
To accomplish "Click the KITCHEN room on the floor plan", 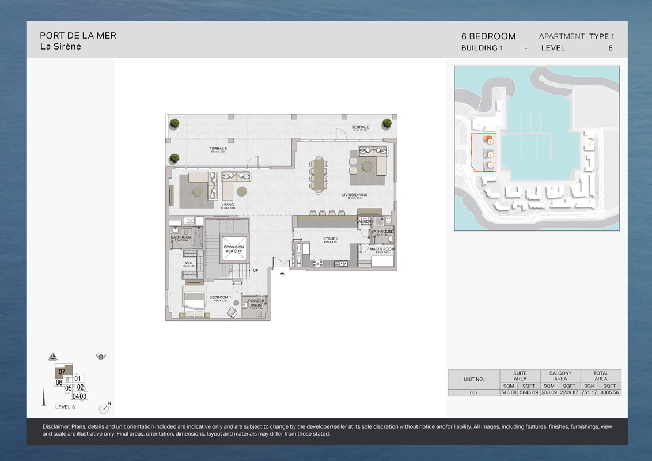I will (329, 242).
